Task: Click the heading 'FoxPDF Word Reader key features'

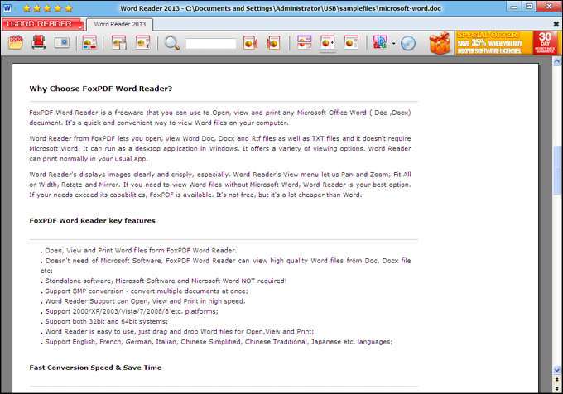Action: point(92,221)
